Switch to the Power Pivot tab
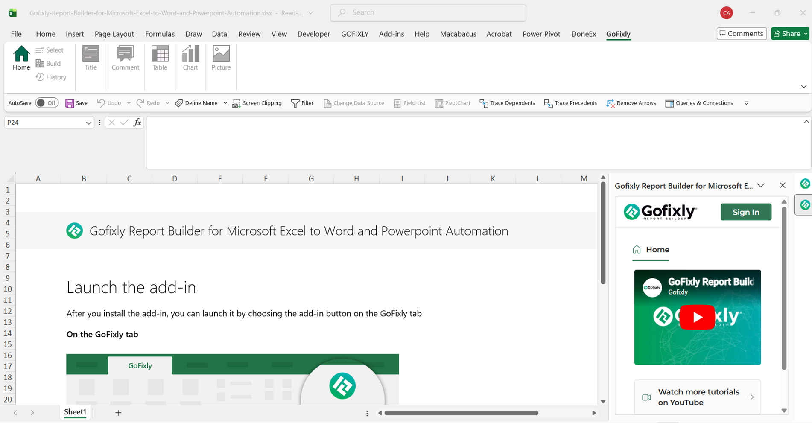Image resolution: width=812 pixels, height=423 pixels. click(x=541, y=34)
